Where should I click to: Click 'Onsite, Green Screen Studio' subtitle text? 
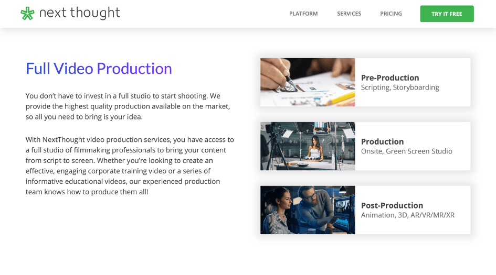coord(406,151)
